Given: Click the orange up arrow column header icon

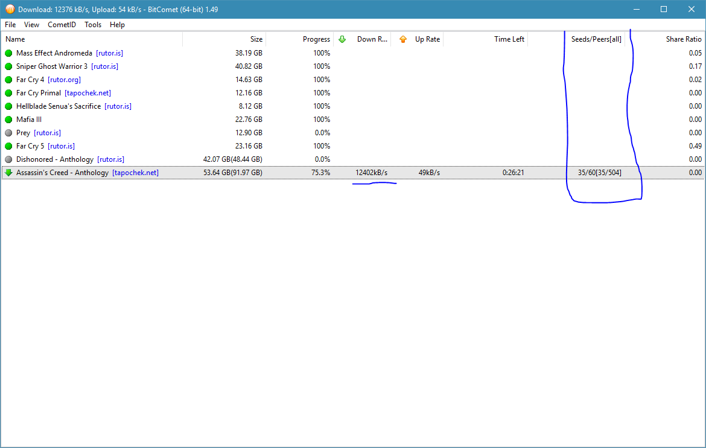Looking at the screenshot, I should click(403, 39).
